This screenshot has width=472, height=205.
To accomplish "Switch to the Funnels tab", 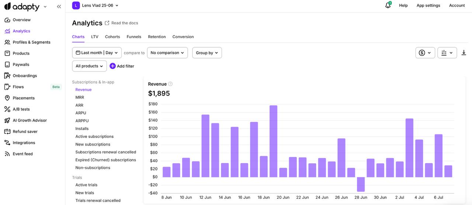I will (134, 37).
